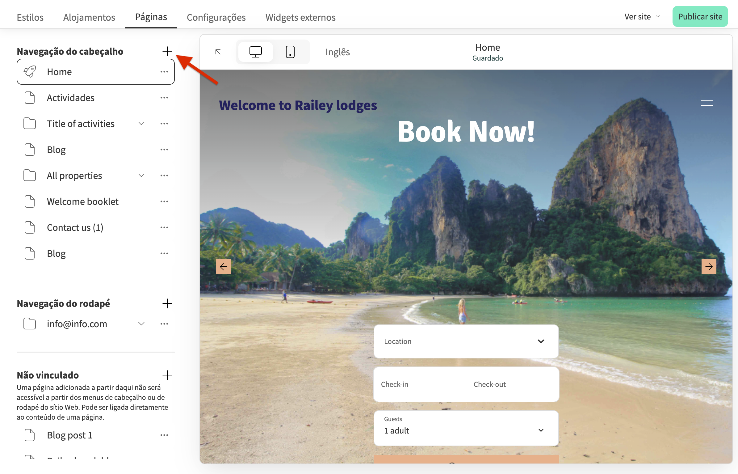The image size is (738, 474).
Task: Open the Guests dropdown showing 1 adult
Action: coord(466,428)
